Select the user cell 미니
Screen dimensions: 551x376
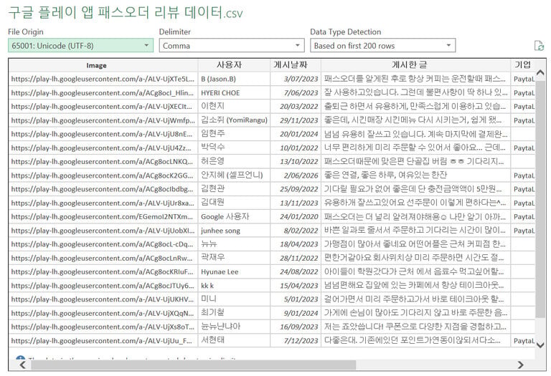pyautogui.click(x=234, y=299)
